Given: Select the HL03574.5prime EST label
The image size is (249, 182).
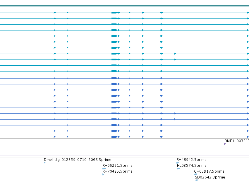Looking at the screenshot, I should (x=192, y=166).
